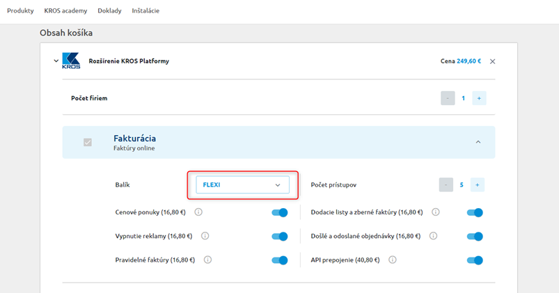Decrease Počet firiem with minus button
Screen dimensions: 559x293
pyautogui.click(x=448, y=98)
